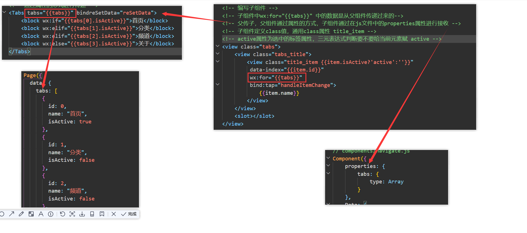
Task: Click the name: "分类" line
Action: (67, 153)
